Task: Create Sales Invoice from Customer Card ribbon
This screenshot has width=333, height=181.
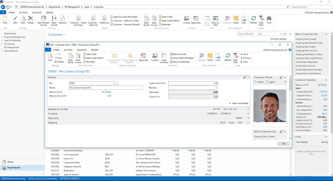Action: [78, 58]
